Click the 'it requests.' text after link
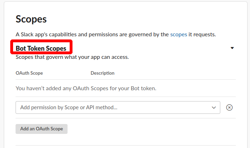Viewport: 250px width, 148px height. click(202, 35)
